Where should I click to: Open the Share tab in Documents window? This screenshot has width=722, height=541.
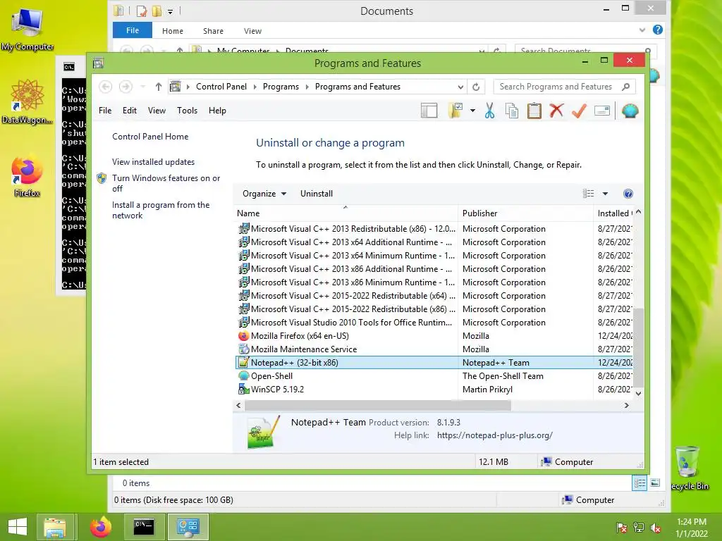click(213, 31)
